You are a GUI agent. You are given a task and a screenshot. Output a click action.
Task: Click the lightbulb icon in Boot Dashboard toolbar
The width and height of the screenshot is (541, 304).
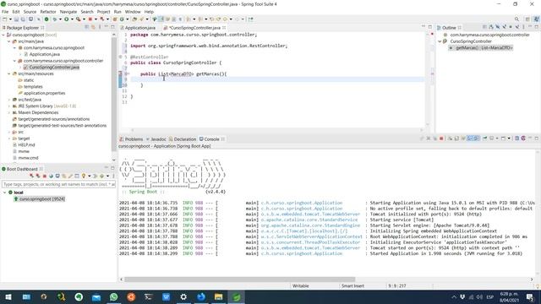coord(84,176)
